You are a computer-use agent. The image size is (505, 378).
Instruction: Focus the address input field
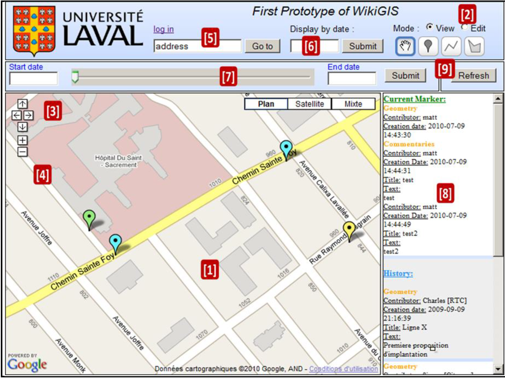[197, 46]
